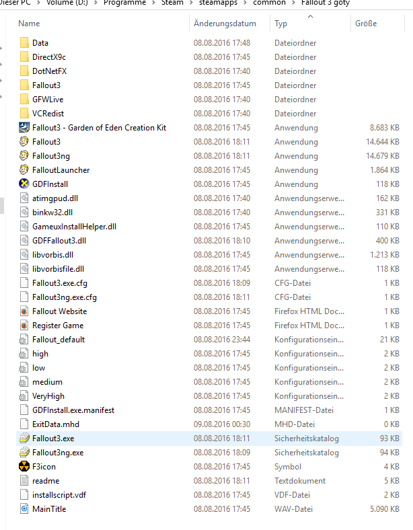
Task: Select the low configuration file name
Action: [38, 368]
